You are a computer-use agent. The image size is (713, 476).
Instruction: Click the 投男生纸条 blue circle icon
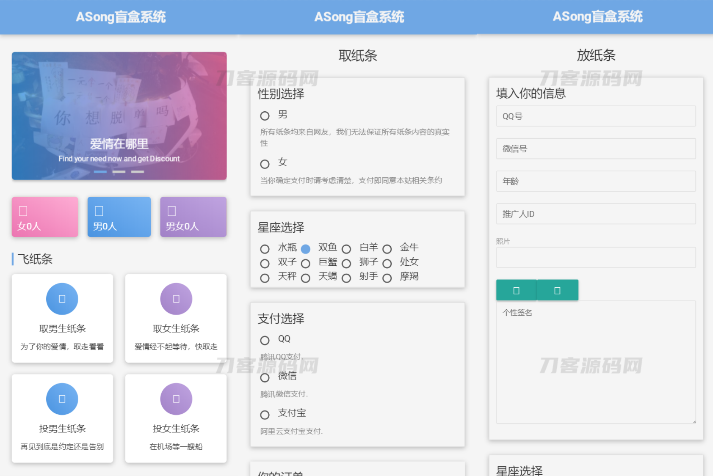pyautogui.click(x=62, y=399)
